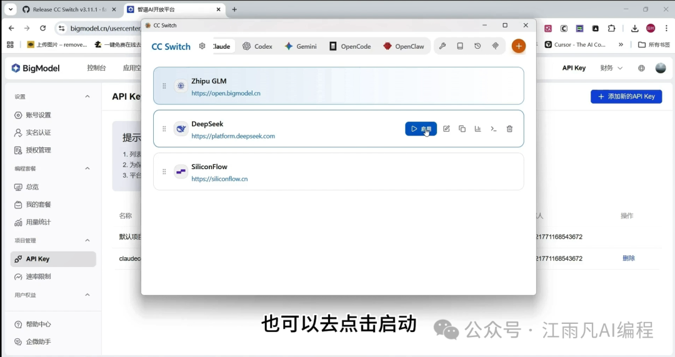Delete the DeepSeek provider
The width and height of the screenshot is (675, 357).
509,129
